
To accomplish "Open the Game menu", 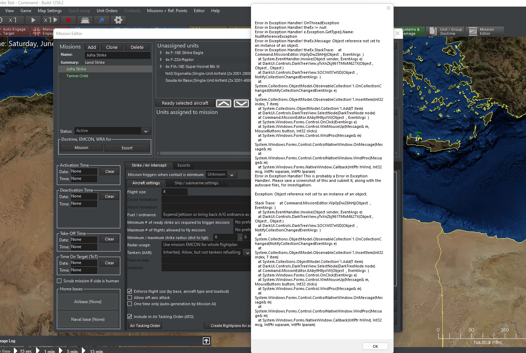I will click(26, 11).
